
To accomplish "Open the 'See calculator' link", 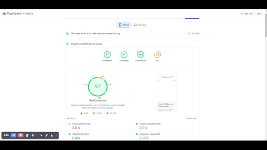I will coord(108,108).
